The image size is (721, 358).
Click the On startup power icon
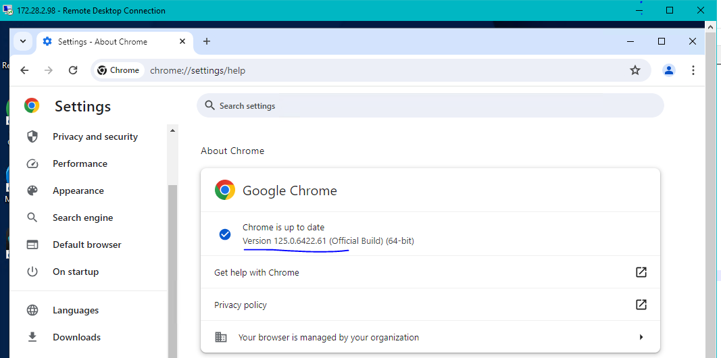32,272
